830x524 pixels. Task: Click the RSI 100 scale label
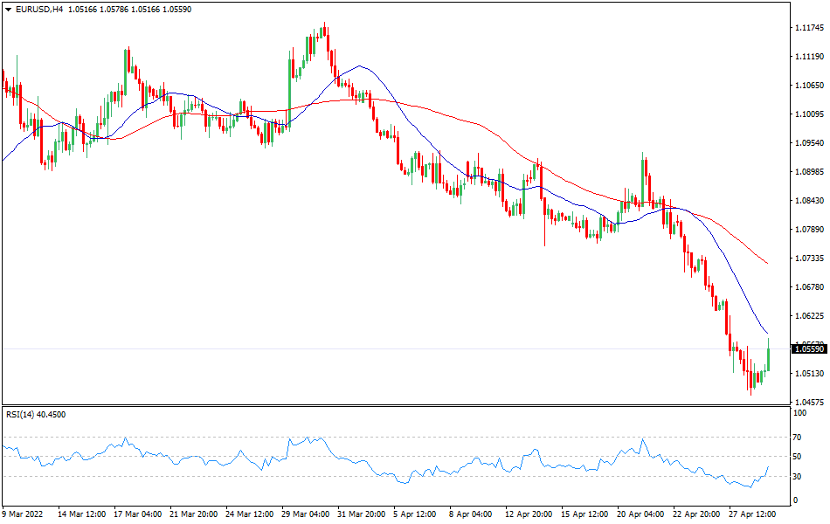(799, 413)
